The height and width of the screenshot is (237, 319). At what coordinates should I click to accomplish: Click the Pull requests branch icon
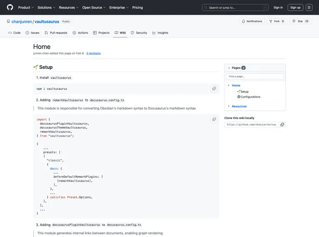[46, 33]
